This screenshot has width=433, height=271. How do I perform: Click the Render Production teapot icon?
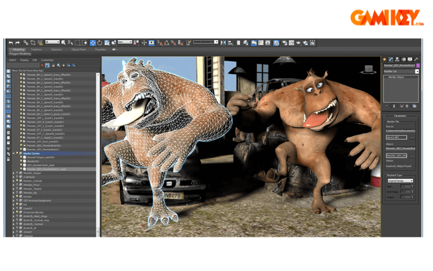tap(299, 43)
